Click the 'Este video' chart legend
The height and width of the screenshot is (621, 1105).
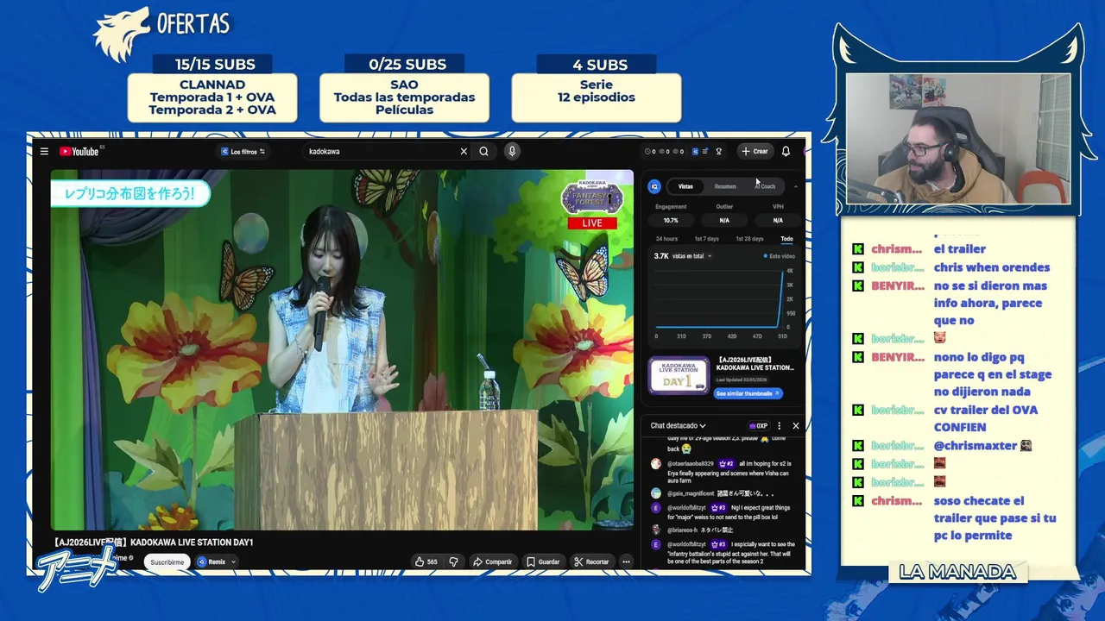click(x=779, y=256)
